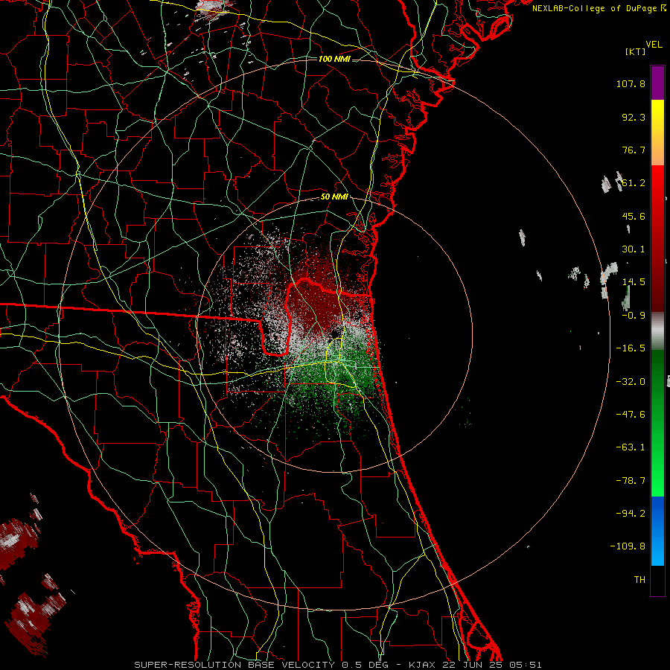Click the purple segment of the color bar
Image resolution: width=670 pixels, height=670 pixels.
[657, 83]
